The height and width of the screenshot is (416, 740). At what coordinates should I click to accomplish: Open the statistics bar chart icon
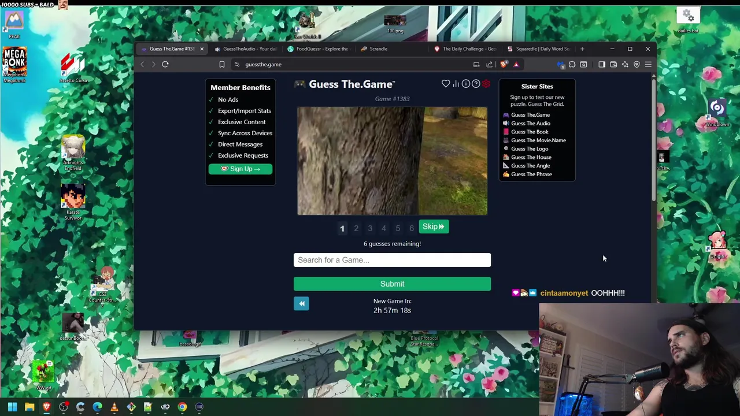click(456, 84)
